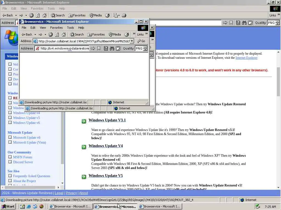Click Browservice go arrow in front window
Viewport: 281px width, 210px height.
coord(93,48)
